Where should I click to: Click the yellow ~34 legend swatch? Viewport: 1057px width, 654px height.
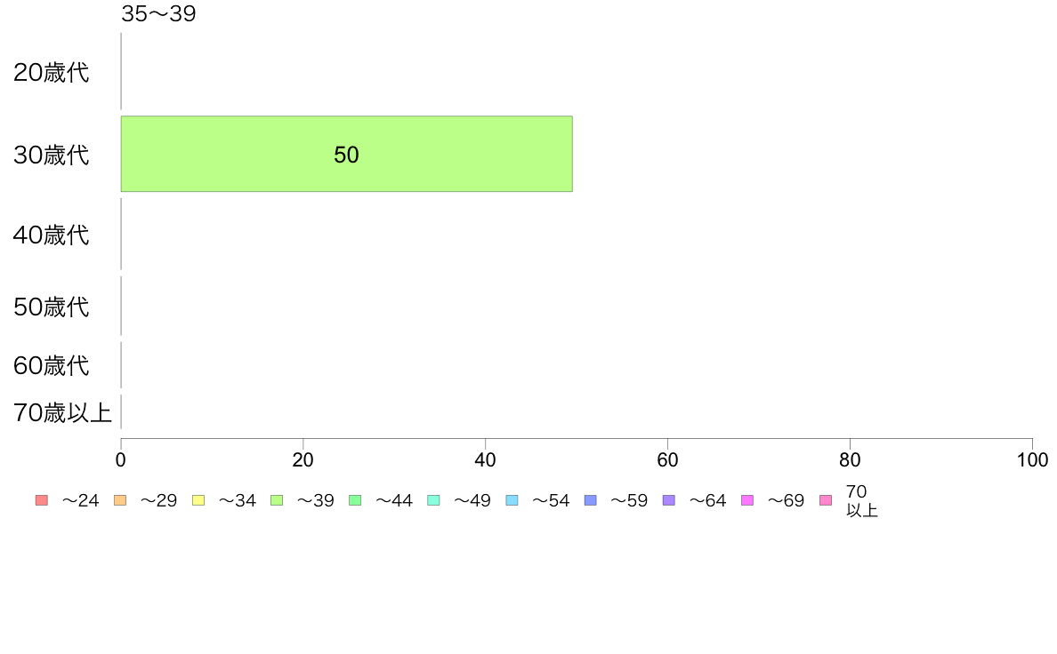198,500
